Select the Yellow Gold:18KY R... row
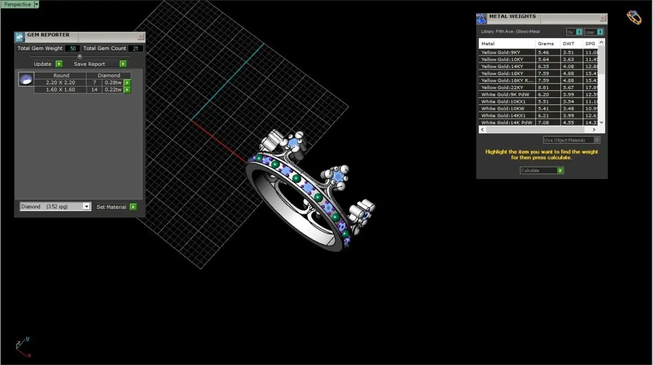 point(538,81)
